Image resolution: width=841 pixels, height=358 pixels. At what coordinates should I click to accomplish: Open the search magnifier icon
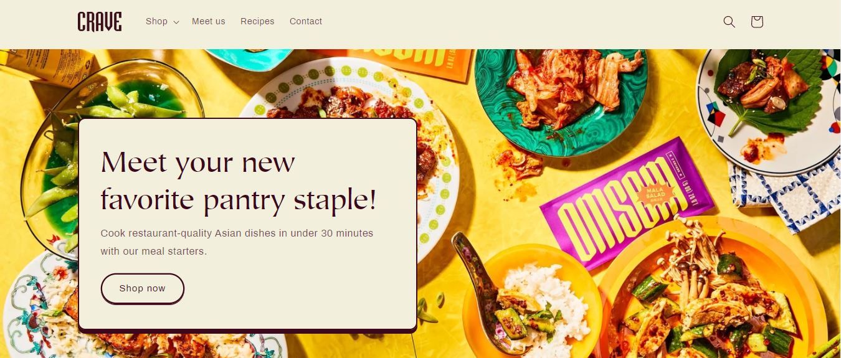(729, 22)
